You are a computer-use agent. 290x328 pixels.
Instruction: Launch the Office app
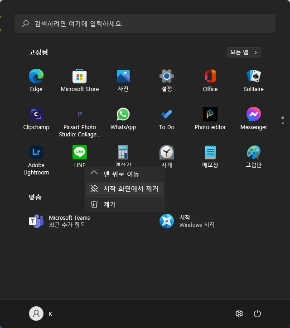(x=210, y=80)
